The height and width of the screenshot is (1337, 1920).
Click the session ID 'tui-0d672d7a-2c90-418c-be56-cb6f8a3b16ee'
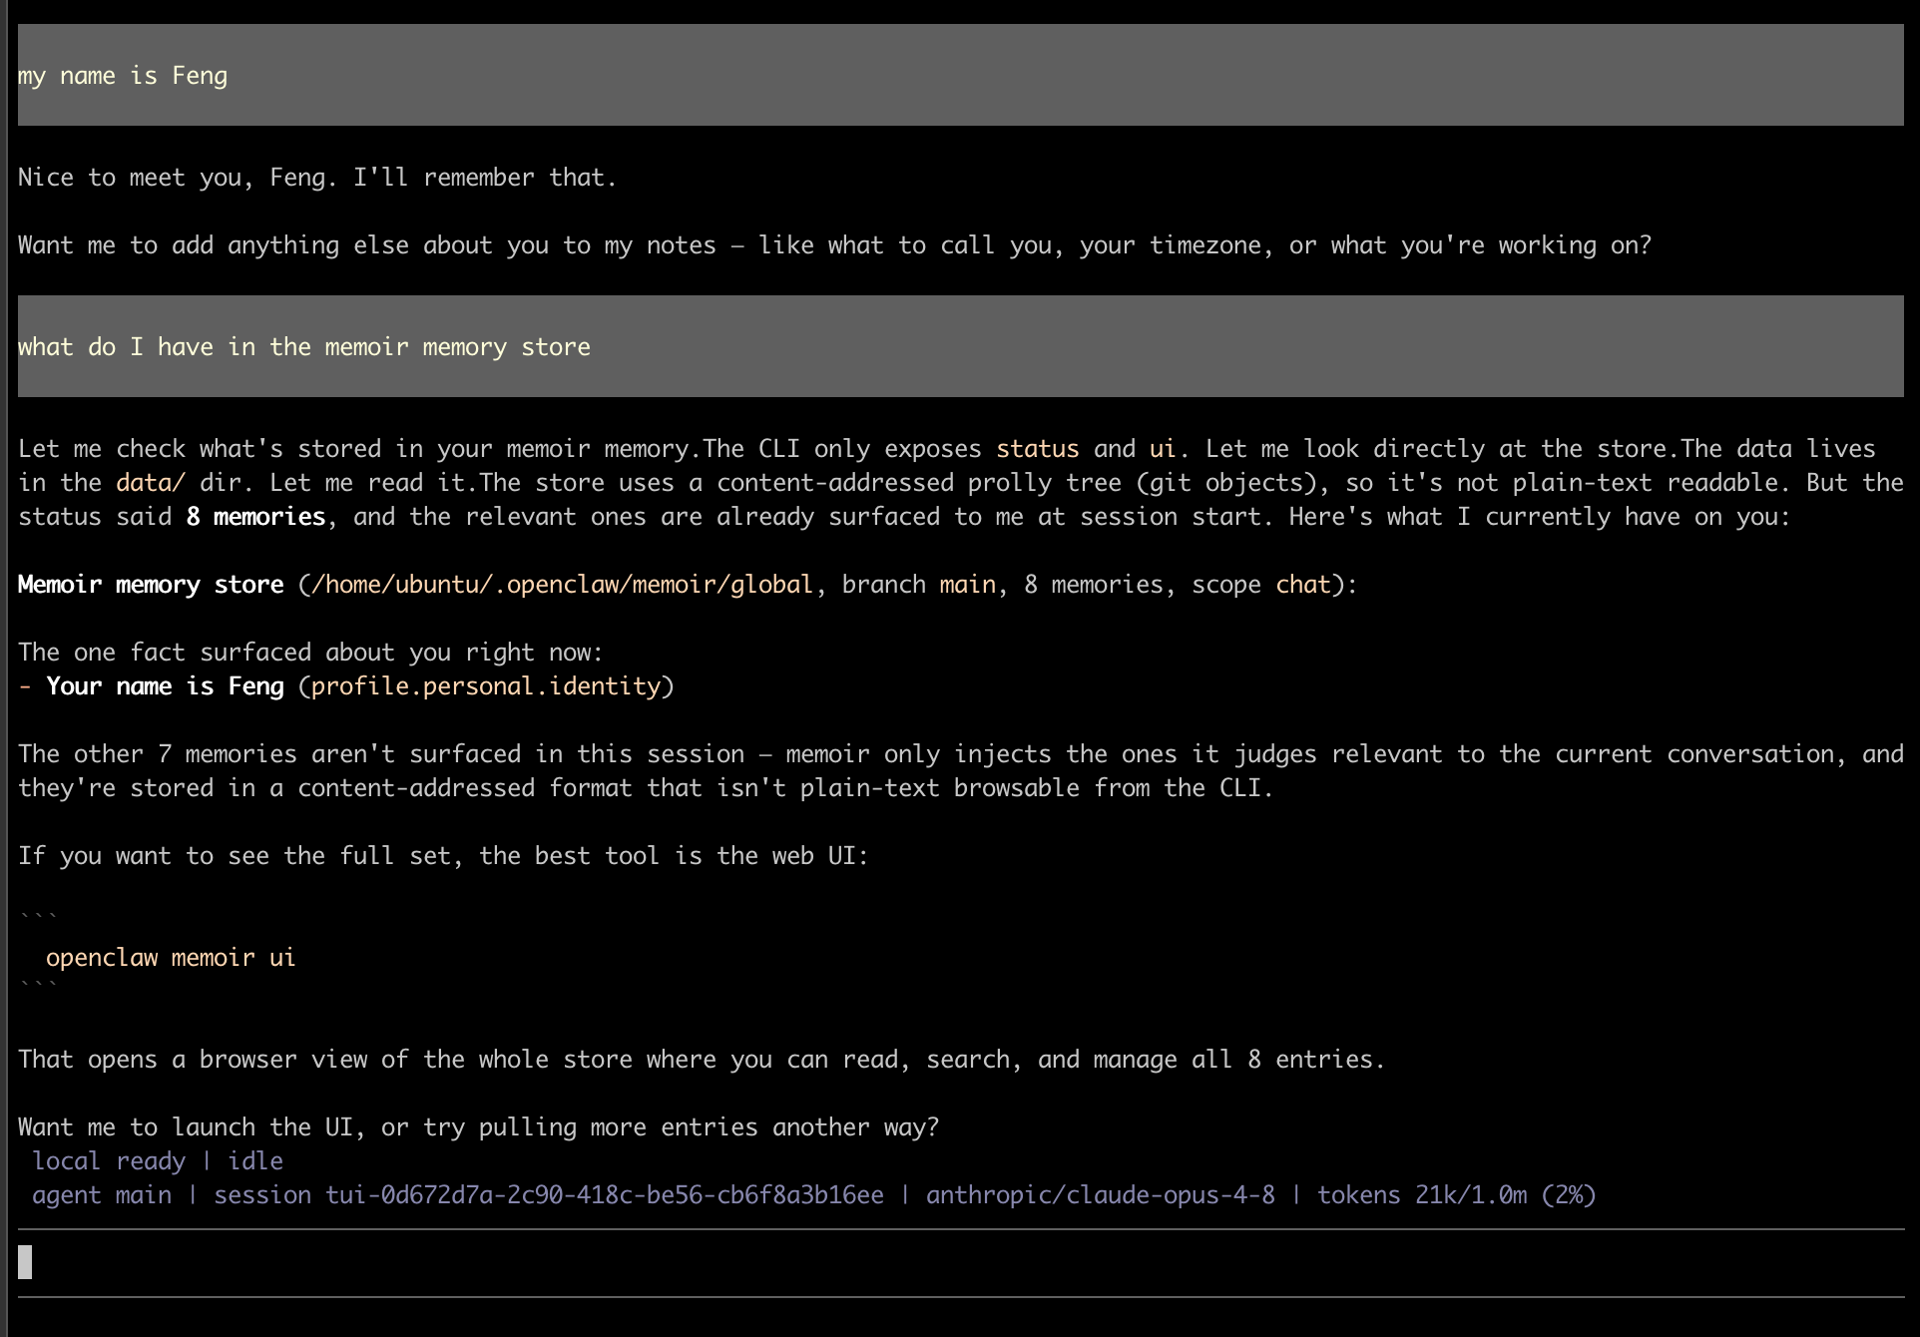click(605, 1195)
